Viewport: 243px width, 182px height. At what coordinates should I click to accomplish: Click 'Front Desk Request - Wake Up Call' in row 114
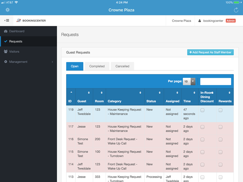click(x=122, y=166)
